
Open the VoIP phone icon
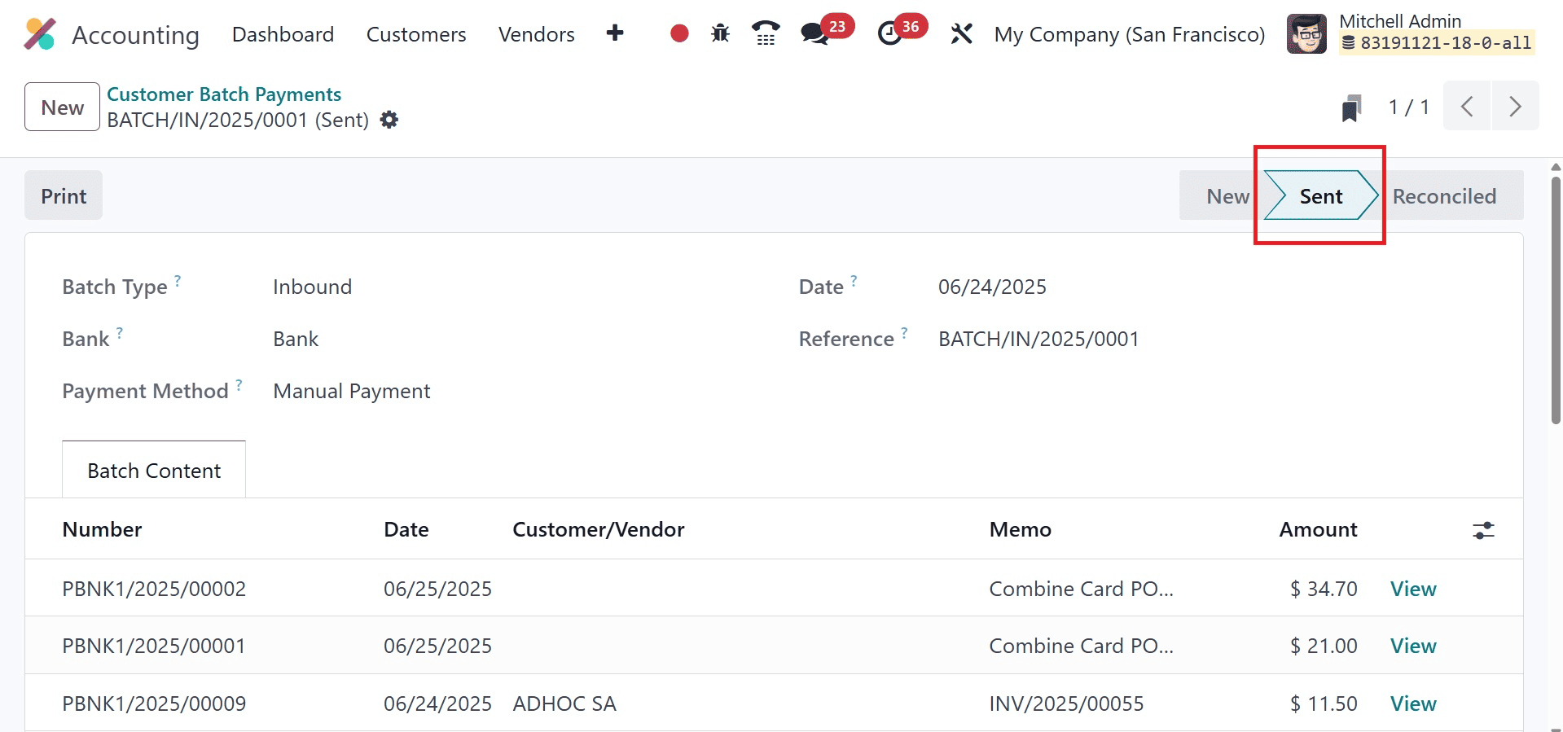(766, 33)
